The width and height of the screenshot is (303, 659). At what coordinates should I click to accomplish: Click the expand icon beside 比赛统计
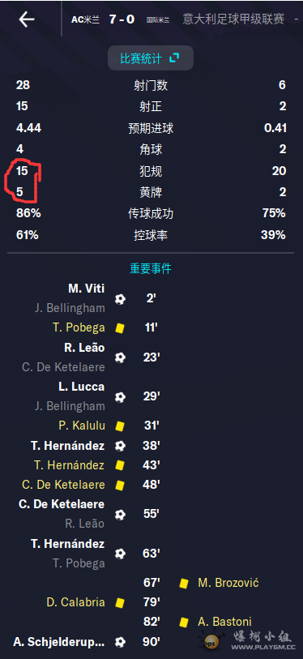(174, 58)
